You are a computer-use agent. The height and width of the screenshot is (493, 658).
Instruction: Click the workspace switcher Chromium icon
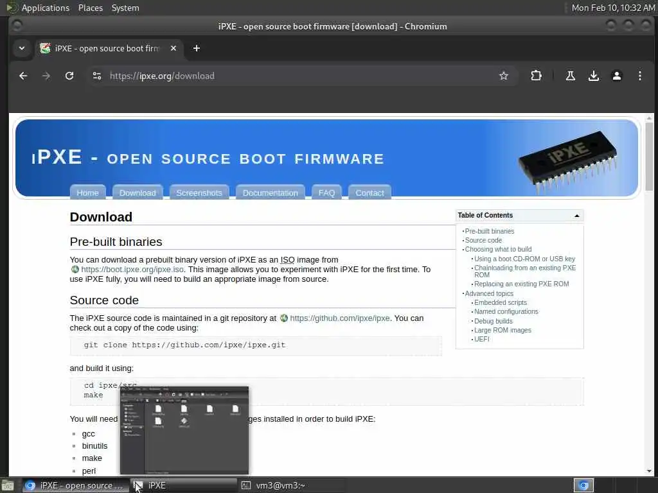[x=583, y=485]
